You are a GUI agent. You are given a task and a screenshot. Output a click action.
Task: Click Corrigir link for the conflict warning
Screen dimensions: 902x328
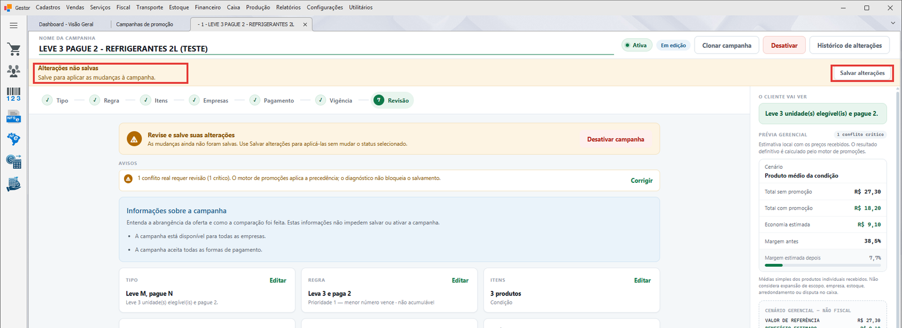tap(642, 181)
